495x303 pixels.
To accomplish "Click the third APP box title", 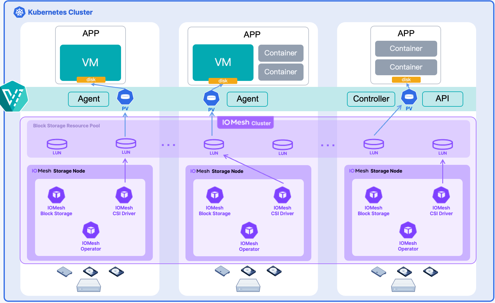I will point(406,33).
